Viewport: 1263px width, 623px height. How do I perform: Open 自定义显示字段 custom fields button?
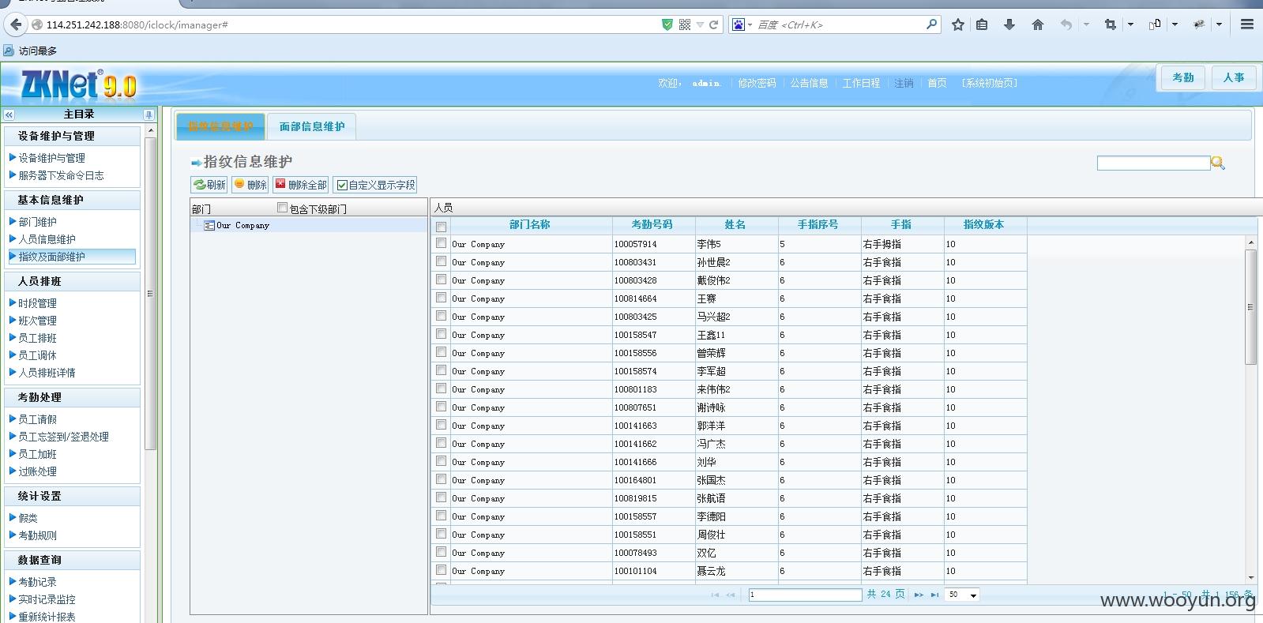[374, 185]
